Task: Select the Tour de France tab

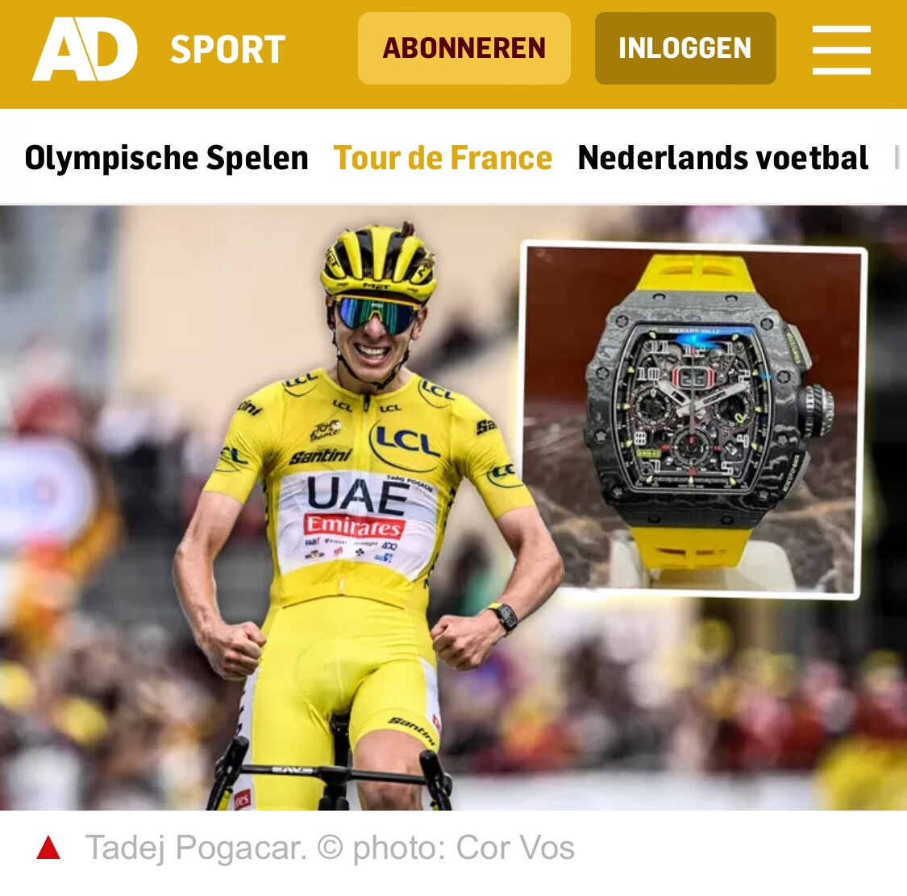Action: pyautogui.click(x=443, y=158)
